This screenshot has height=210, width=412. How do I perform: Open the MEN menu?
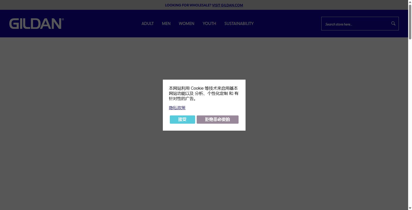166,23
